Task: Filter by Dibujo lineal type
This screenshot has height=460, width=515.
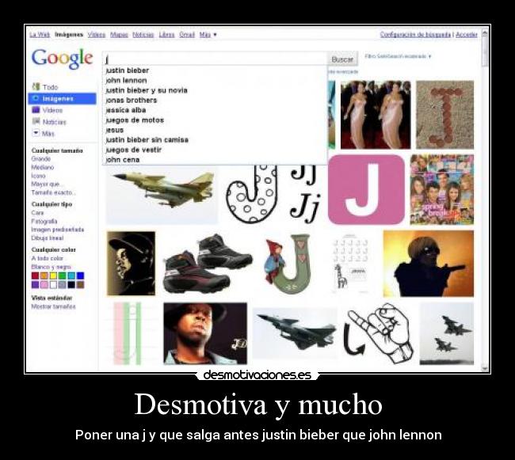Action: tap(48, 238)
